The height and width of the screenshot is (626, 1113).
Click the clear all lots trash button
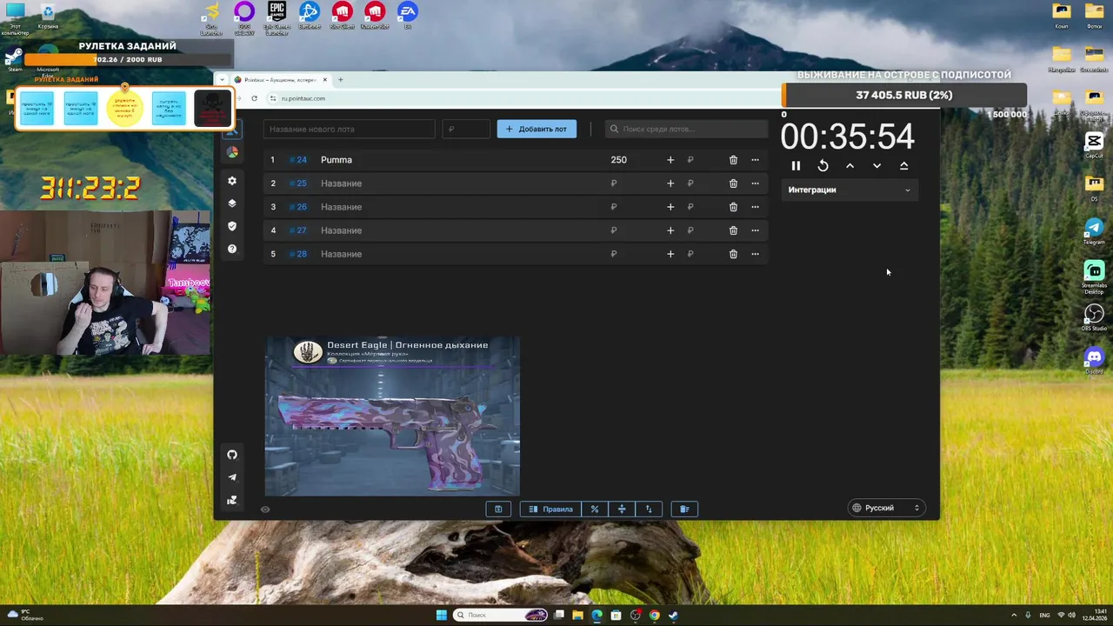(x=684, y=509)
